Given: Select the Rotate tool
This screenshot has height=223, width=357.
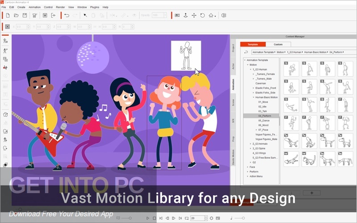Looking at the screenshot, I should (203, 16).
